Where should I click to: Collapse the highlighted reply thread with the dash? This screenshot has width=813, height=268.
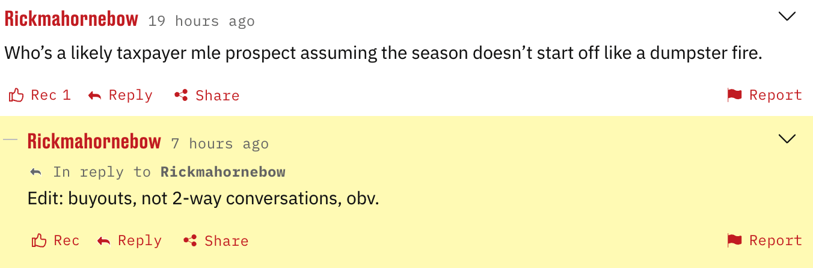[10, 139]
